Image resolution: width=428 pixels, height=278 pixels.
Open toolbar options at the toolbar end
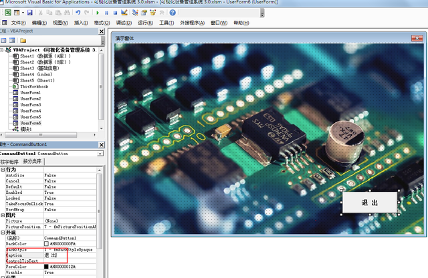[x=262, y=13]
